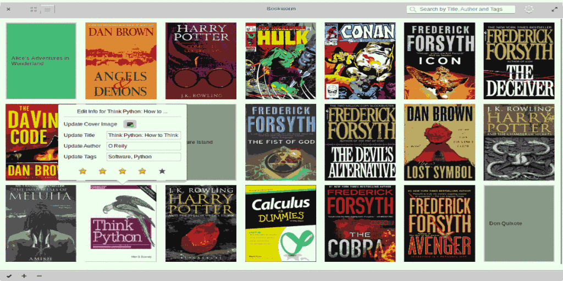This screenshot has height=281, width=563.
Task: Click the Update Cover Image button
Action: (x=130, y=125)
